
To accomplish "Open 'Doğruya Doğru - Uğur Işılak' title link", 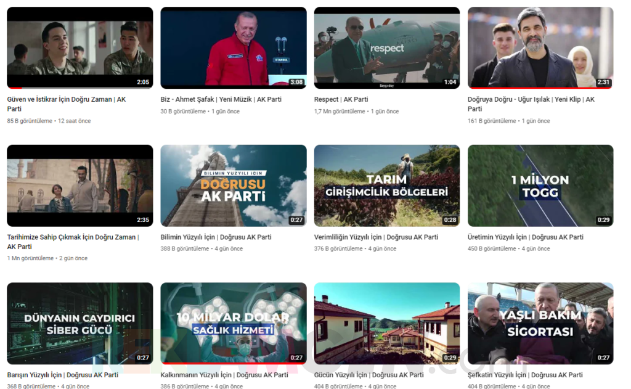I will coord(531,99).
